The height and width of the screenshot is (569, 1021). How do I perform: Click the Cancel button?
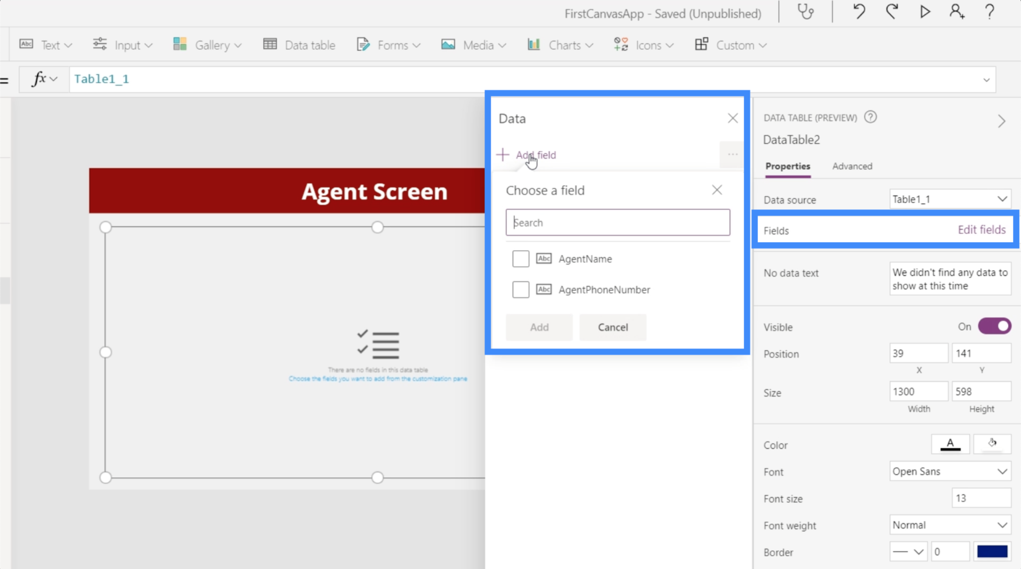coord(613,327)
